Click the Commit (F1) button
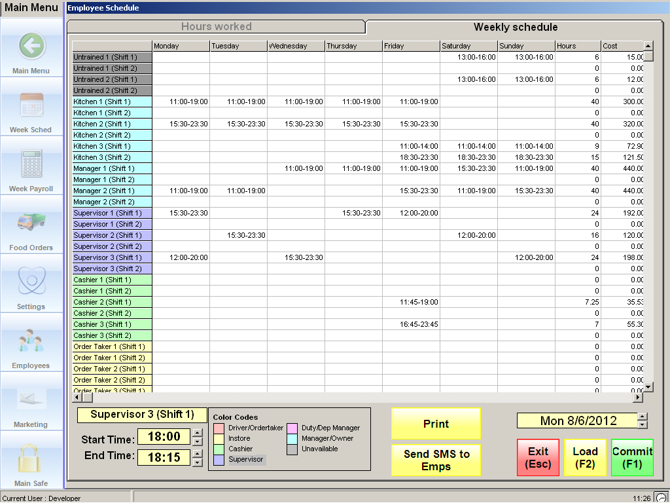 tap(632, 457)
